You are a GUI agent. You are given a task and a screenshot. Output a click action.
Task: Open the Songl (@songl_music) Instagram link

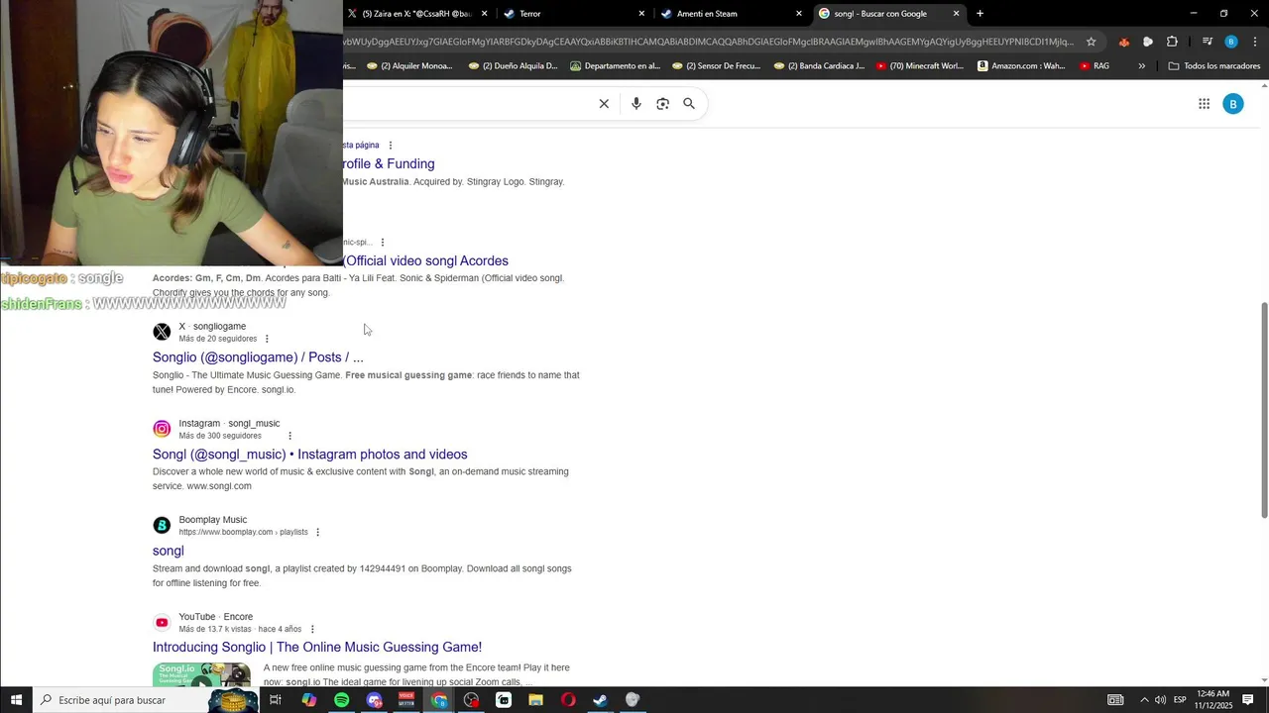click(310, 455)
